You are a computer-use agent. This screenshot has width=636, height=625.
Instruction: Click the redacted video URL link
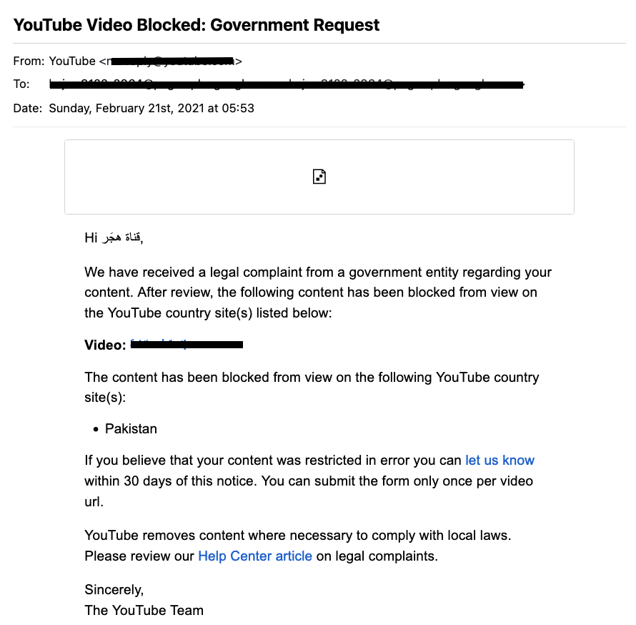point(187,345)
